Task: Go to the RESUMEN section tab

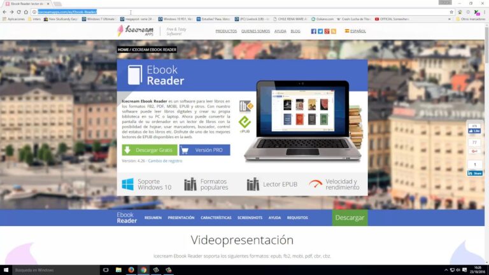Action: (x=153, y=218)
